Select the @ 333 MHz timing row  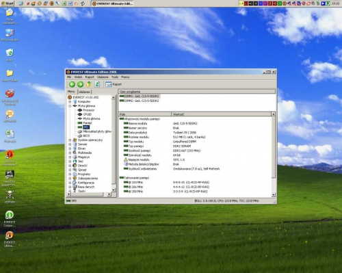[196, 183]
